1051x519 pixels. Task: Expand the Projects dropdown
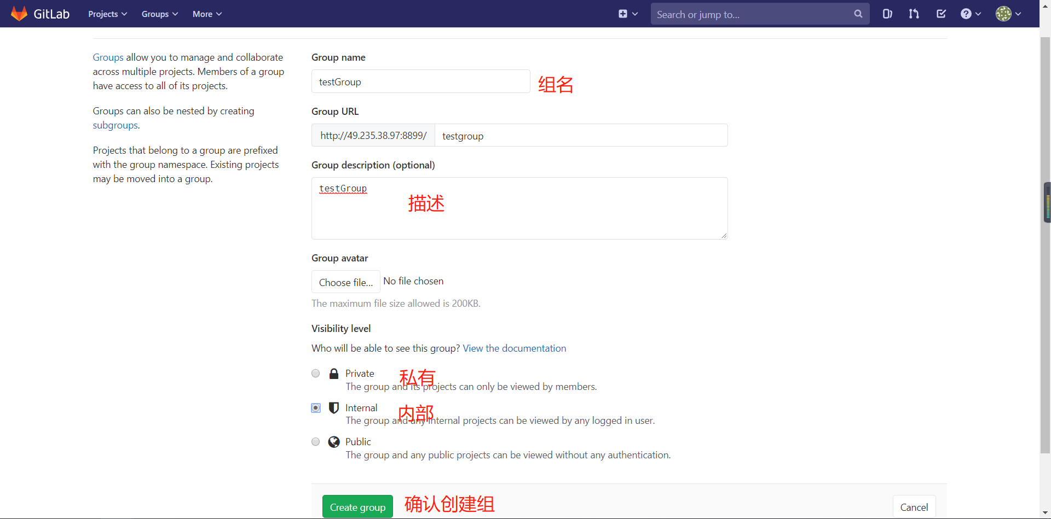click(x=107, y=14)
